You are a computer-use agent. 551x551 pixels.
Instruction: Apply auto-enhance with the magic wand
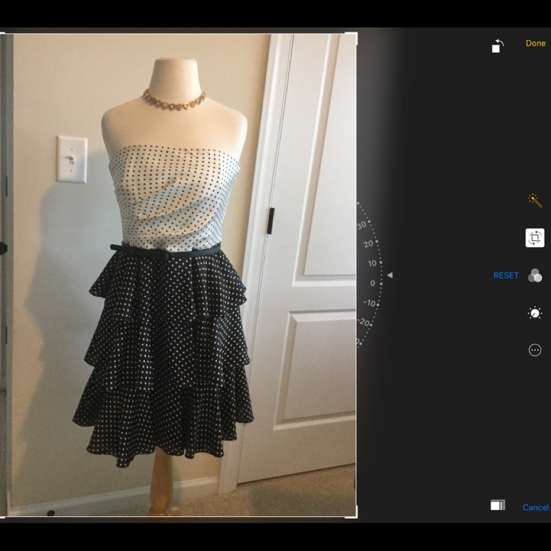pyautogui.click(x=534, y=200)
